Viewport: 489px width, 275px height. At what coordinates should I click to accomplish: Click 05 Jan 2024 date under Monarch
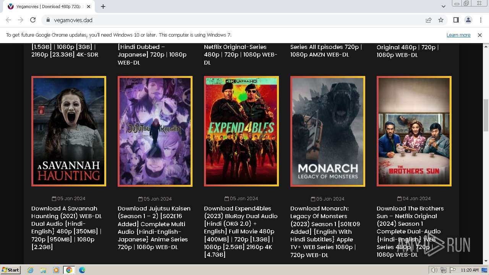click(328, 199)
